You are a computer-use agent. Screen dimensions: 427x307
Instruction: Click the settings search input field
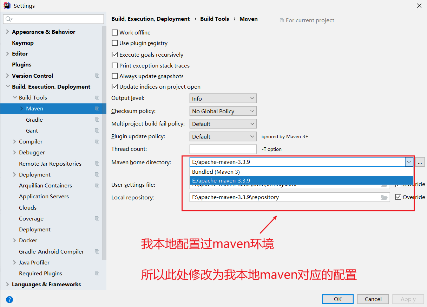pos(53,19)
